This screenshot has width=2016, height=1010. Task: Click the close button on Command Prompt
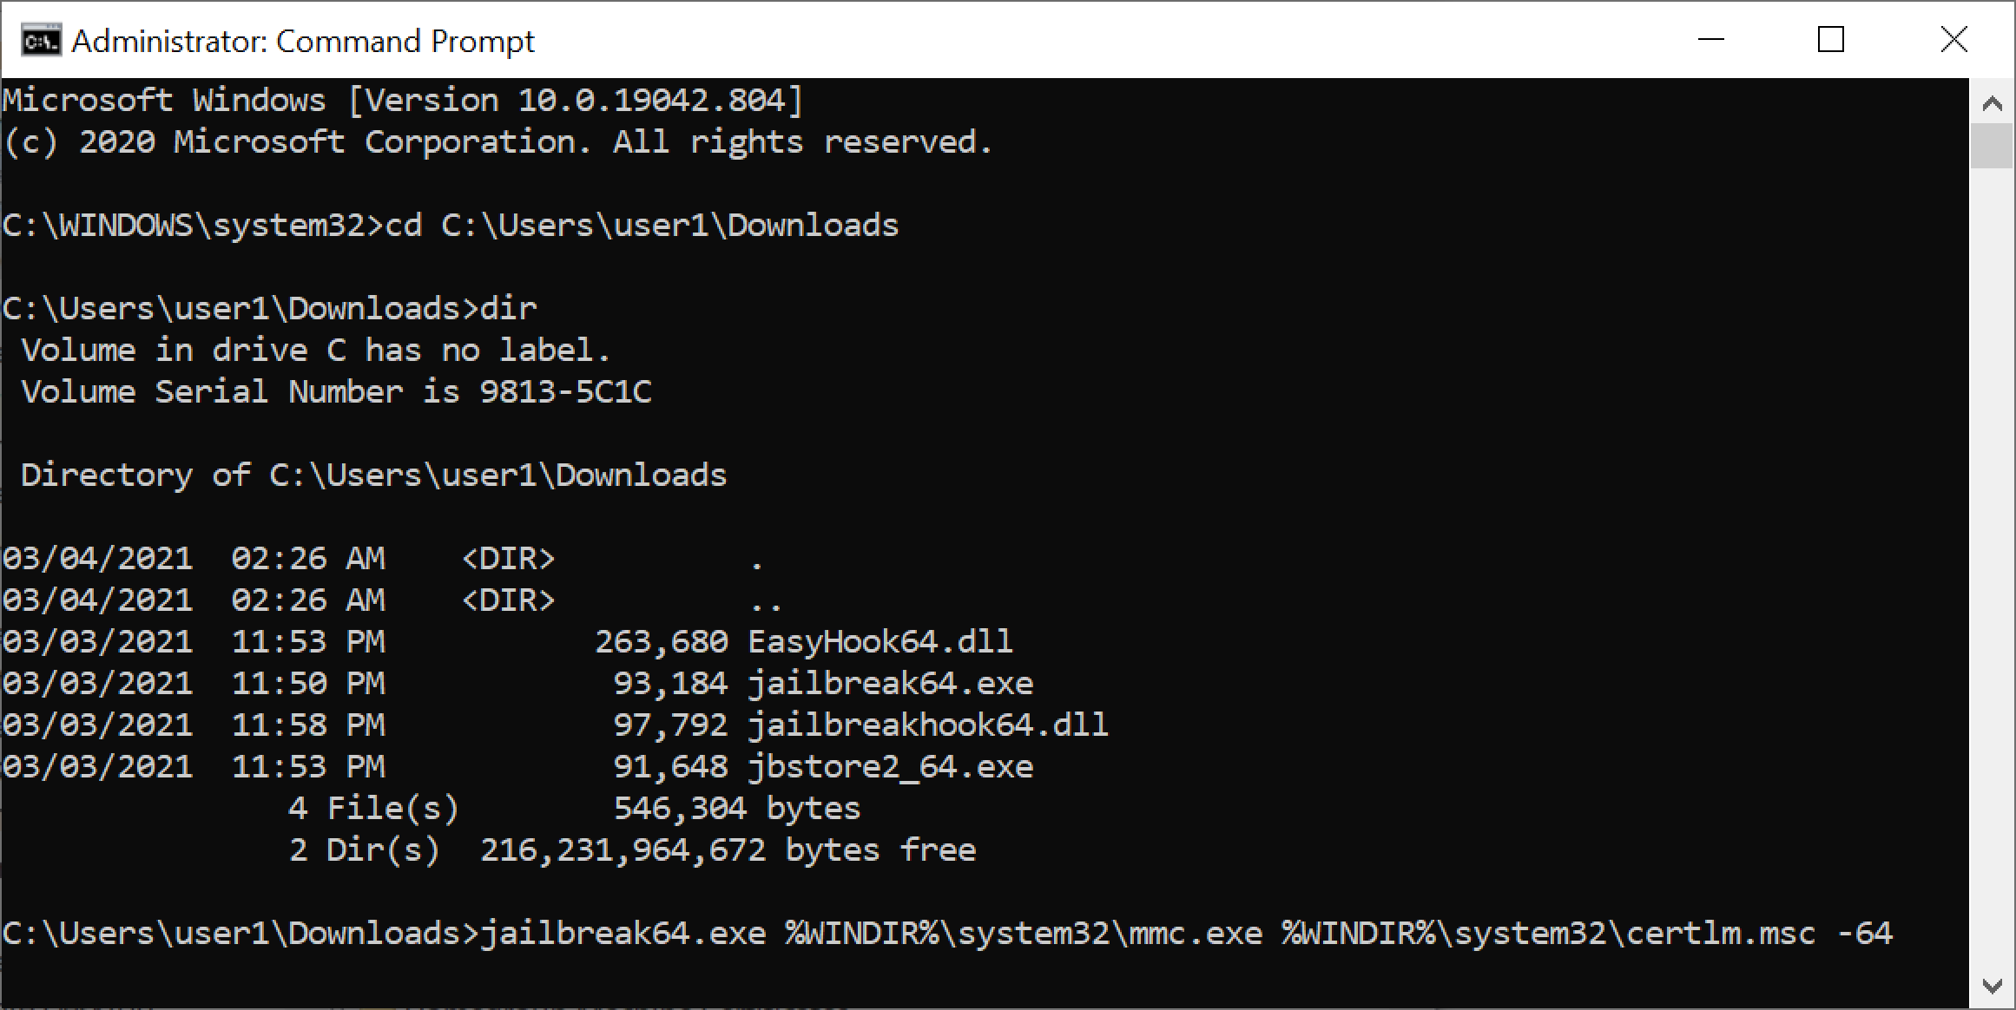coord(1953,40)
